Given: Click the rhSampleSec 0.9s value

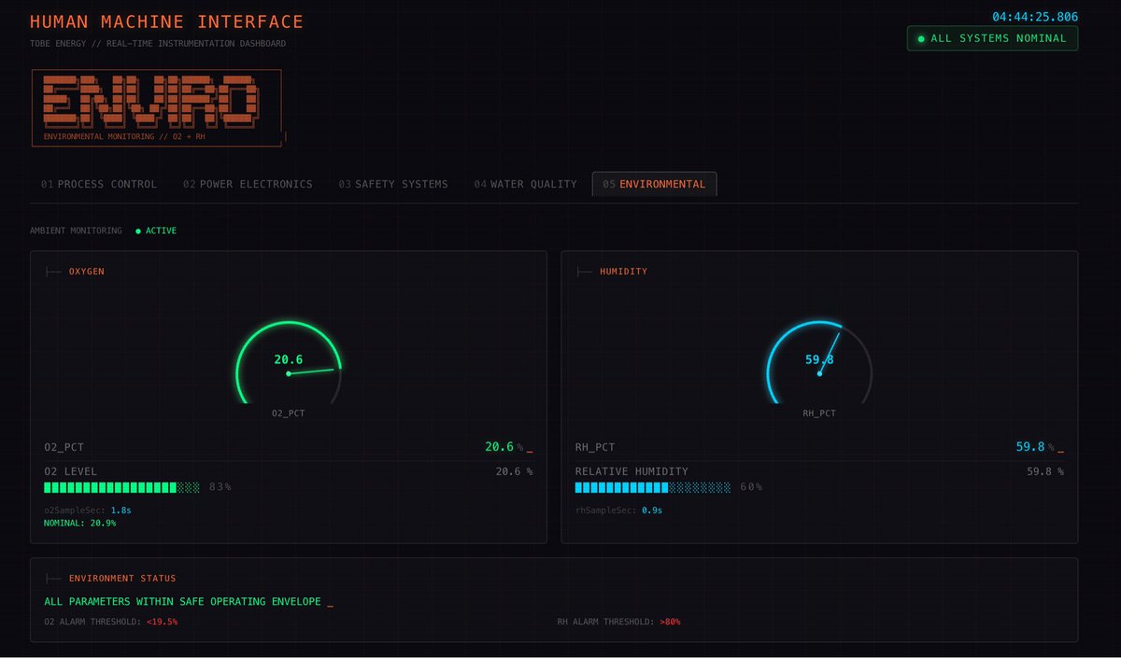Looking at the screenshot, I should tap(652, 511).
